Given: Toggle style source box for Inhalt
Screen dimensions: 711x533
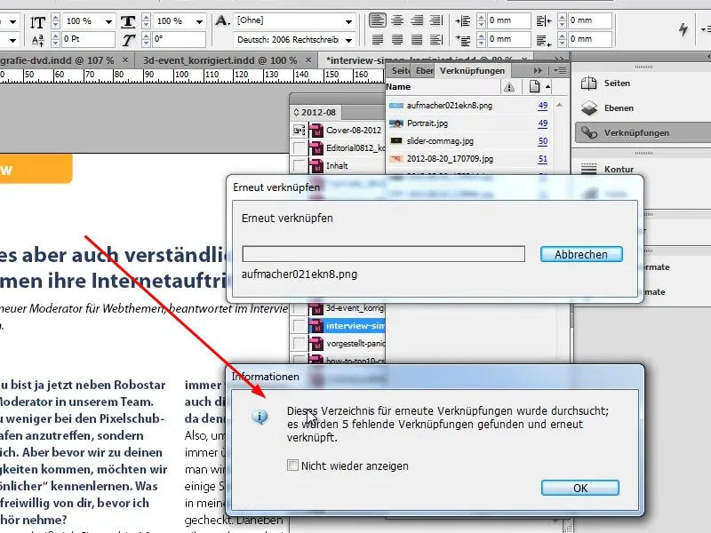Looking at the screenshot, I should click(x=300, y=166).
